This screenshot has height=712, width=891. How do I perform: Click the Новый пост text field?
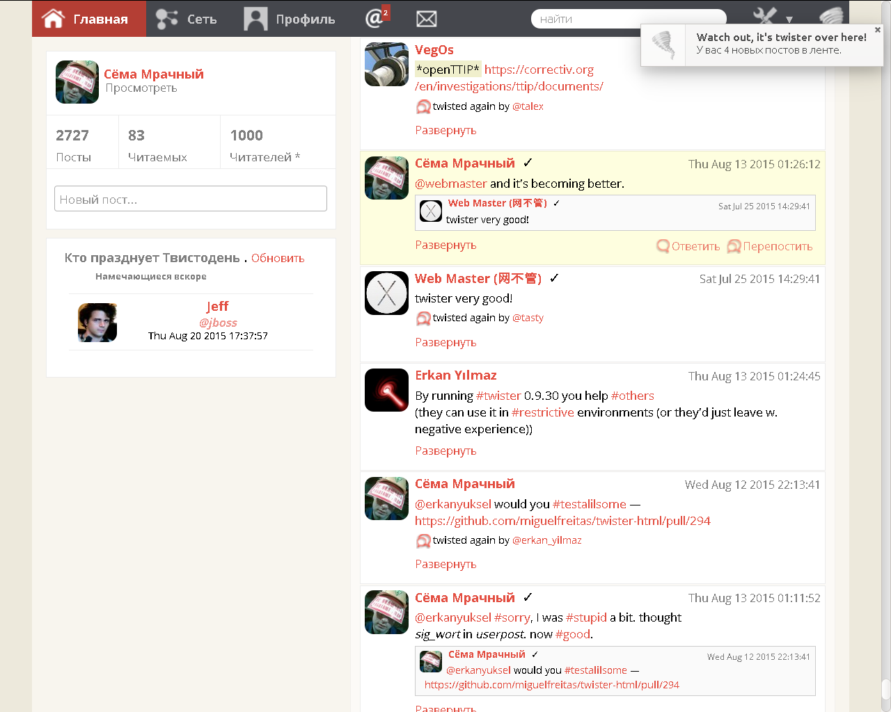(x=190, y=199)
